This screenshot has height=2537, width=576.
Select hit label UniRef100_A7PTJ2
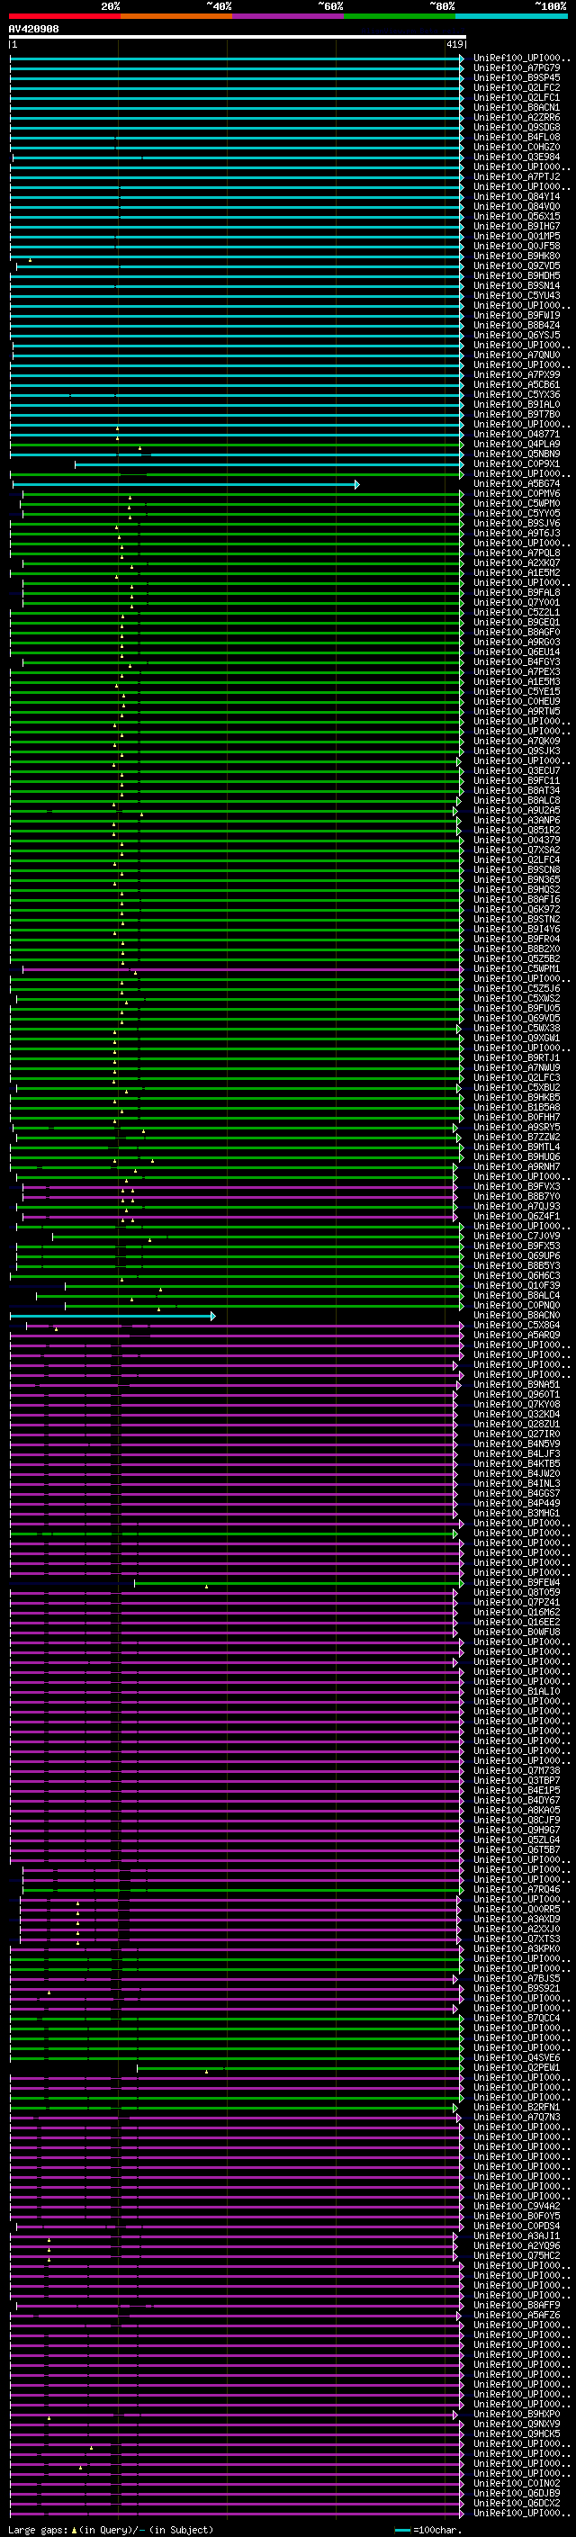click(x=517, y=176)
